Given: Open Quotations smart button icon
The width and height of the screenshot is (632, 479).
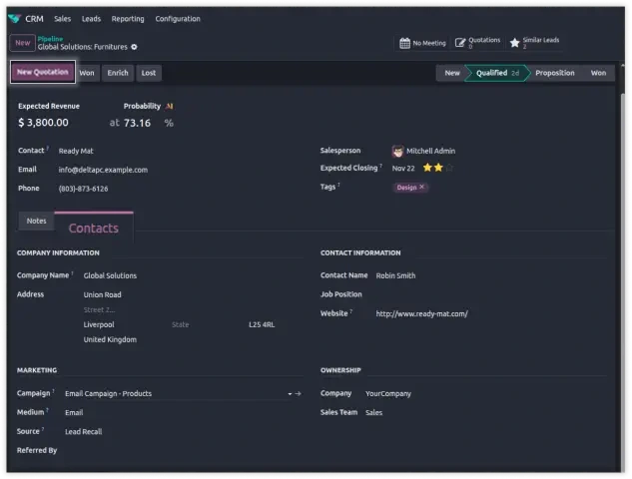Looking at the screenshot, I should click(x=460, y=43).
